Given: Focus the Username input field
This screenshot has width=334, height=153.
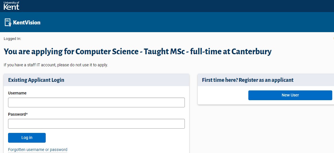Looking at the screenshot, I should click(x=96, y=102).
